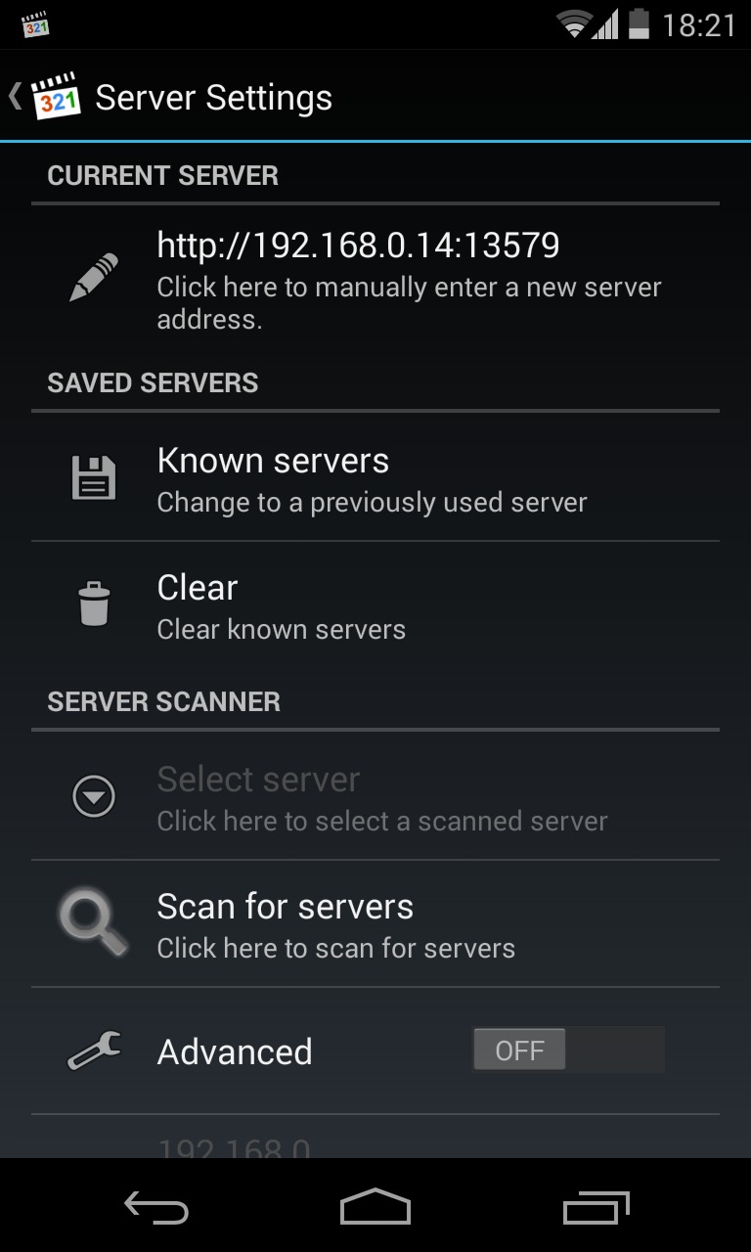Tap the trash can icon
Screen dimensions: 751x1252
(x=94, y=603)
